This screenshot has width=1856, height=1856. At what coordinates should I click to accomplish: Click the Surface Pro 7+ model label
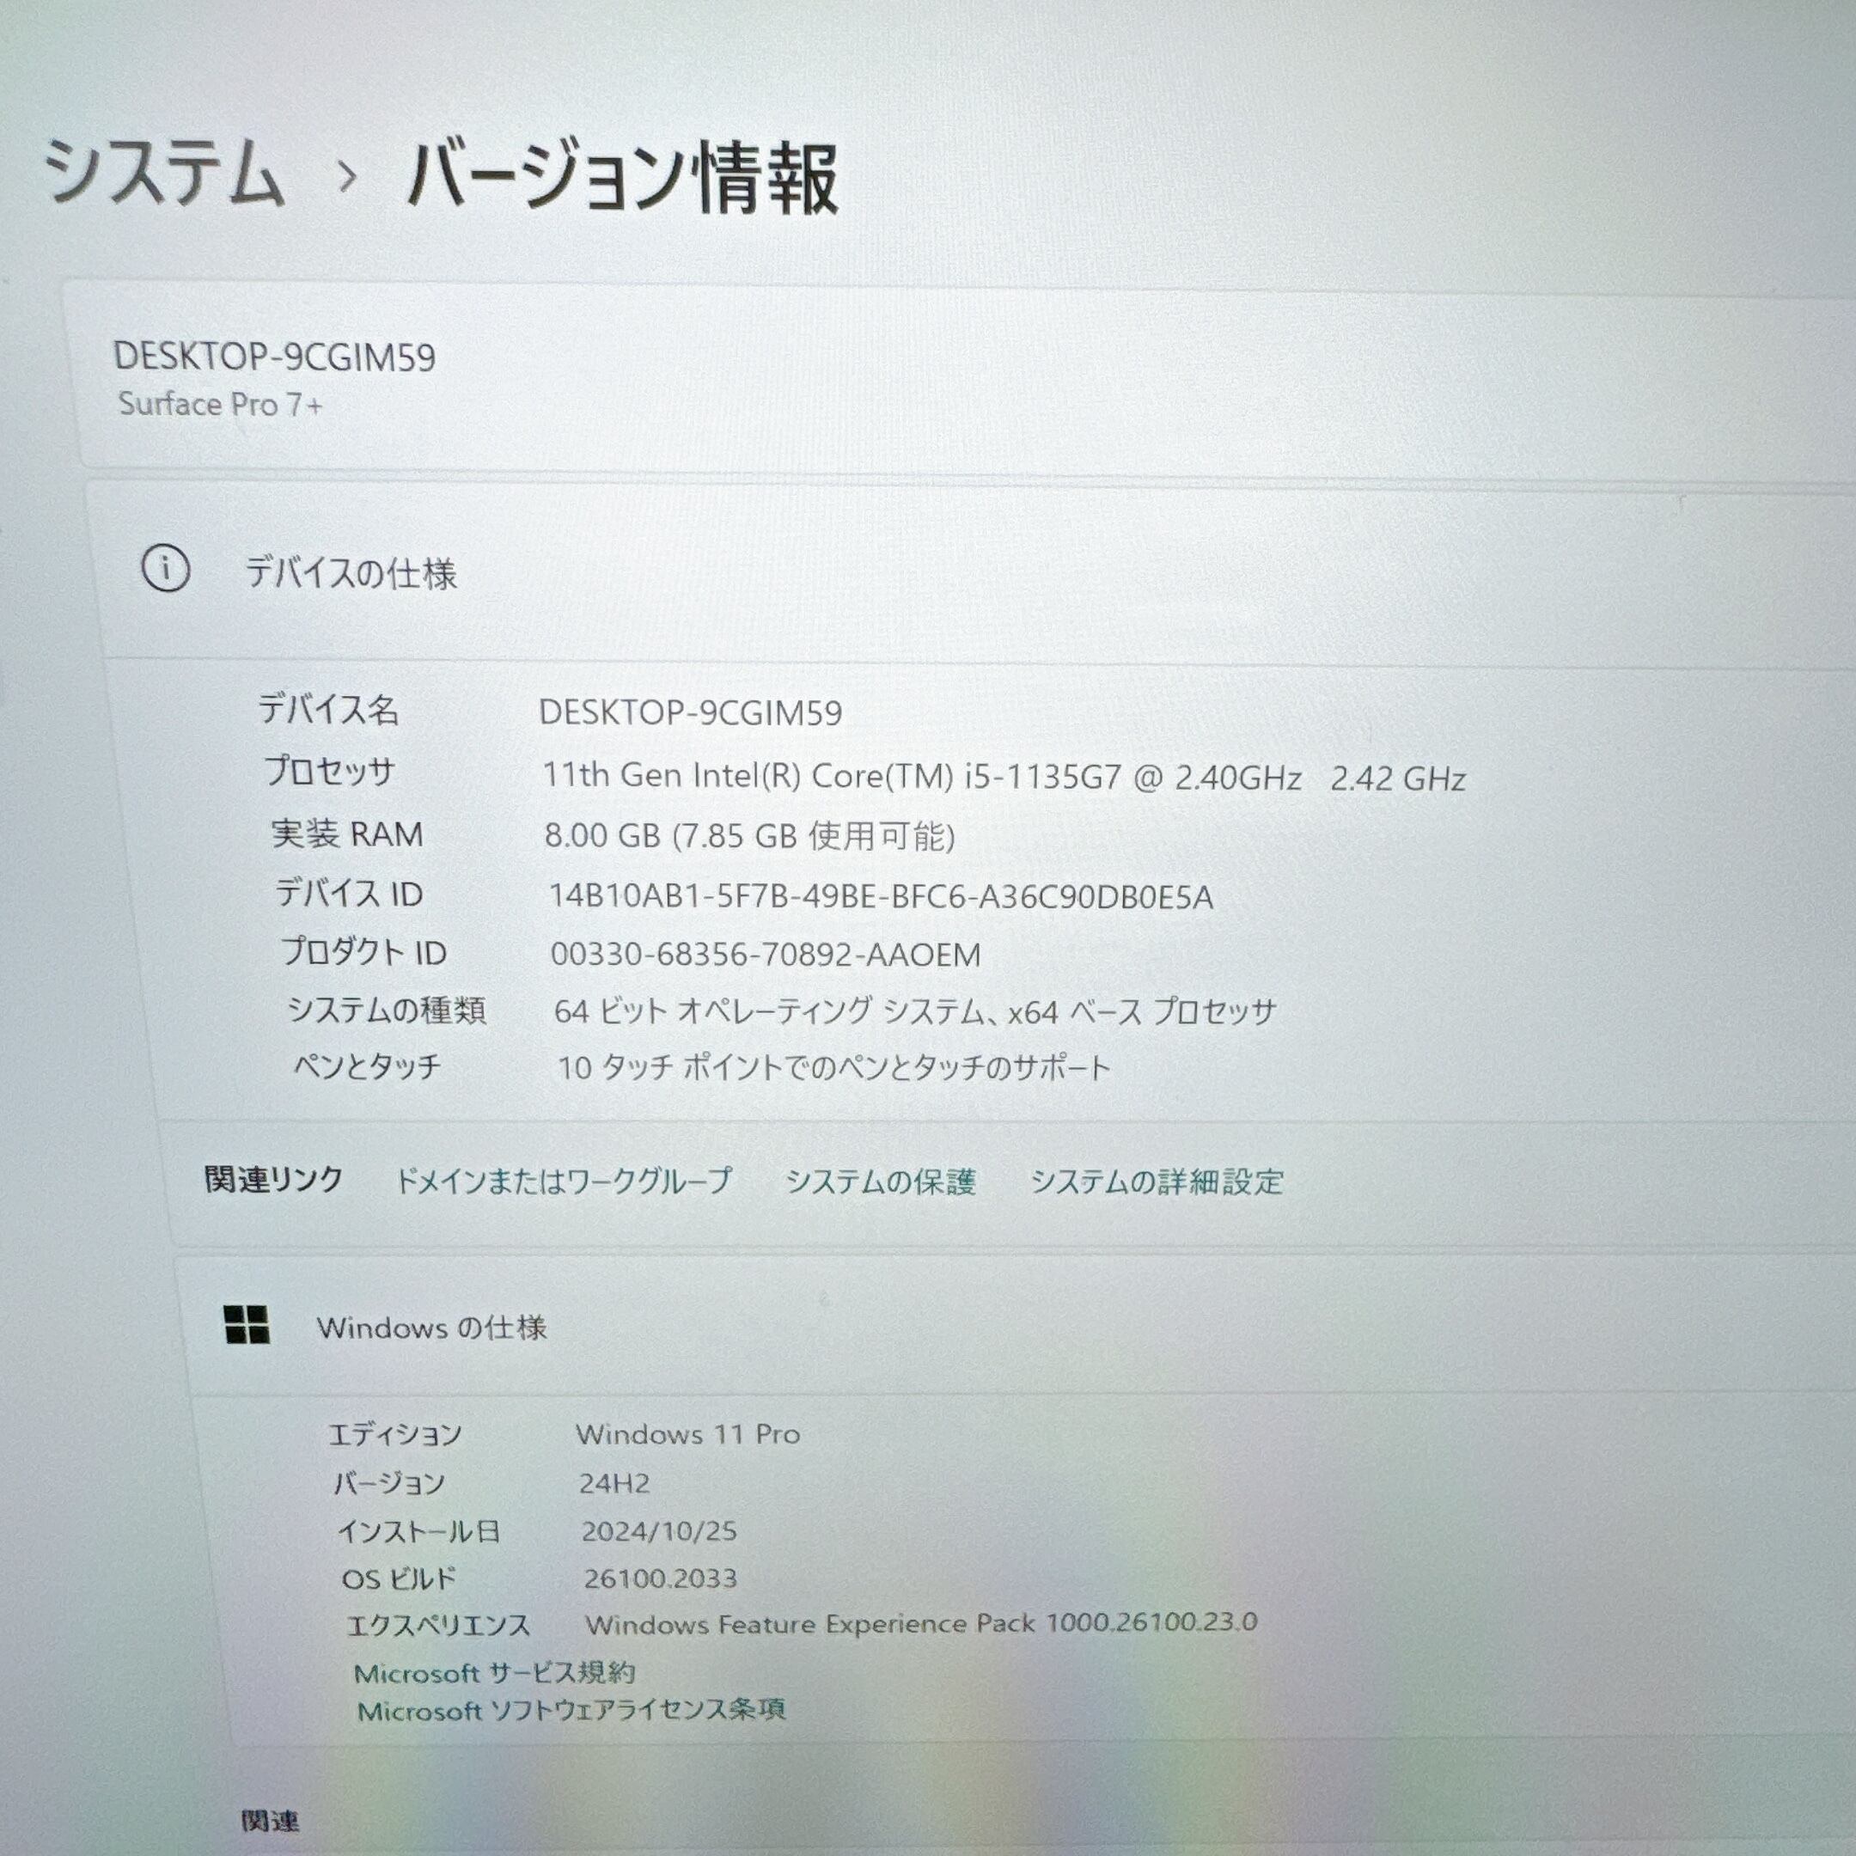click(220, 405)
